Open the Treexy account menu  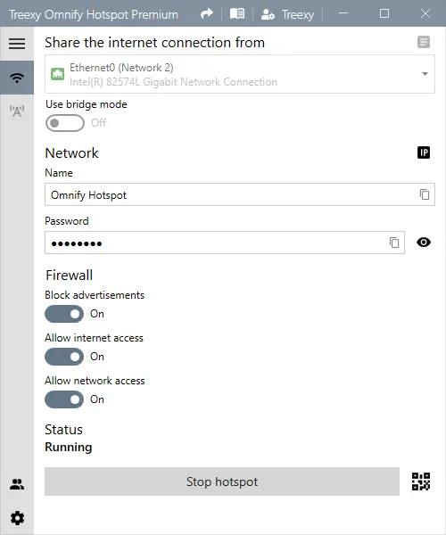(x=287, y=14)
